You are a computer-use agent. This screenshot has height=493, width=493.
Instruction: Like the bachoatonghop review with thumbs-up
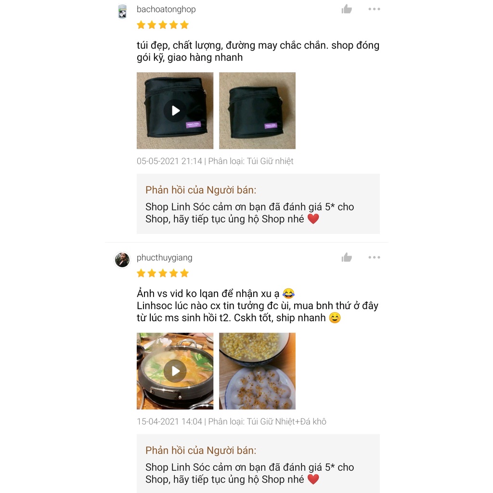(x=347, y=9)
